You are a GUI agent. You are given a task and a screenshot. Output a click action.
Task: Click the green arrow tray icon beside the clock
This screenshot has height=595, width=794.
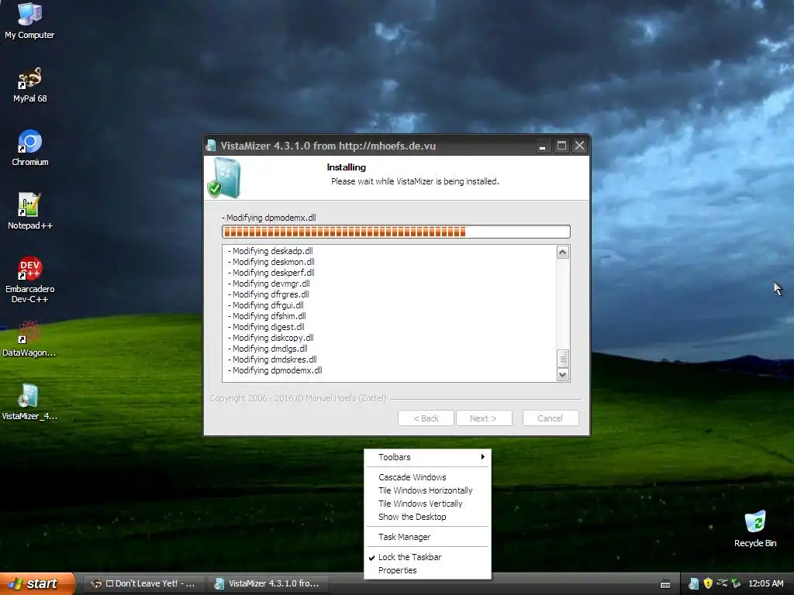click(x=737, y=583)
